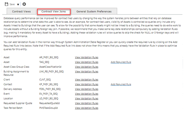View Validation Rules for Task Period Batch
Screen dimensions: 184x138
(x=86, y=108)
